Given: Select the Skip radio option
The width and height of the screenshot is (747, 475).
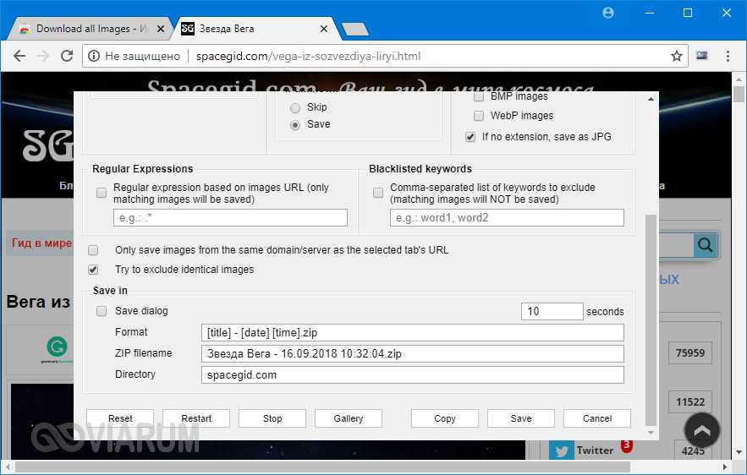Looking at the screenshot, I should [295, 108].
